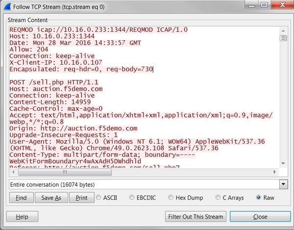Viewport: 294px width, 230px height.
Task: Close the window using the red X
Action: (x=282, y=5)
